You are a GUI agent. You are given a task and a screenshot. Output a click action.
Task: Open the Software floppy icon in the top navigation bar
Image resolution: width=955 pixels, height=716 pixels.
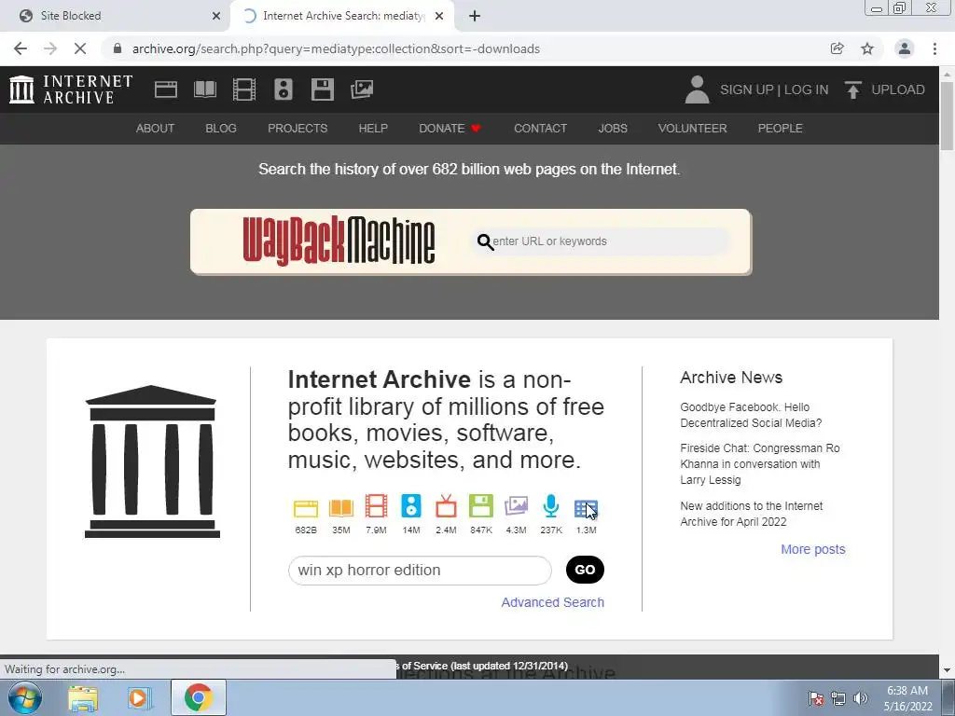[x=322, y=89]
